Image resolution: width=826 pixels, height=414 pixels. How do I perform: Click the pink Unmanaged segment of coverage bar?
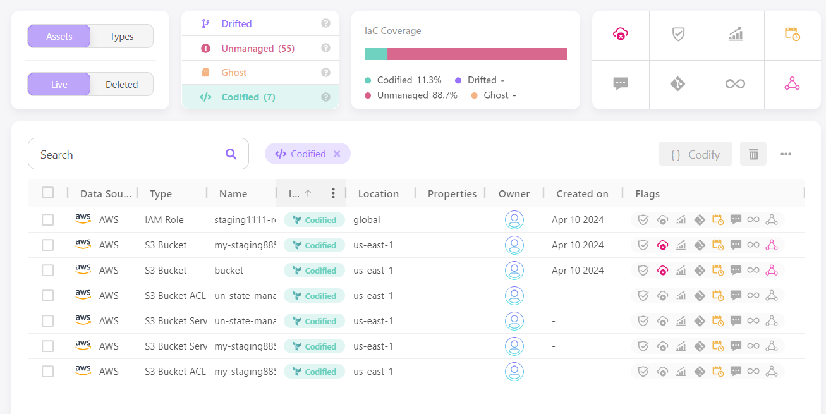477,54
